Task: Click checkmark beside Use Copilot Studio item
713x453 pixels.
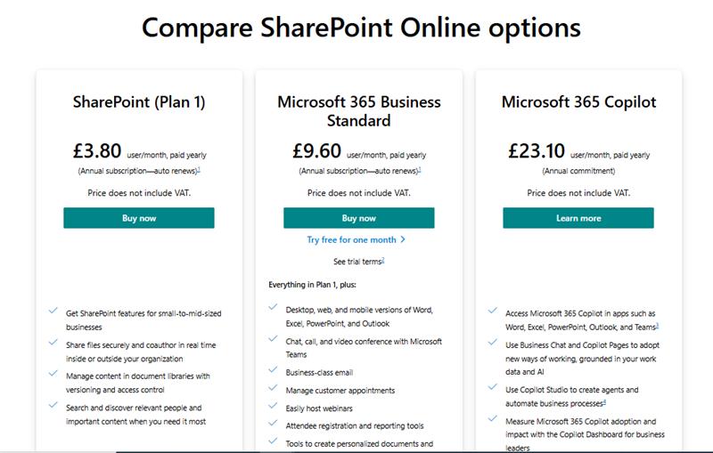Action: (493, 387)
